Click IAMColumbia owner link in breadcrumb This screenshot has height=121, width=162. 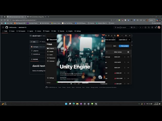coord(13,27)
